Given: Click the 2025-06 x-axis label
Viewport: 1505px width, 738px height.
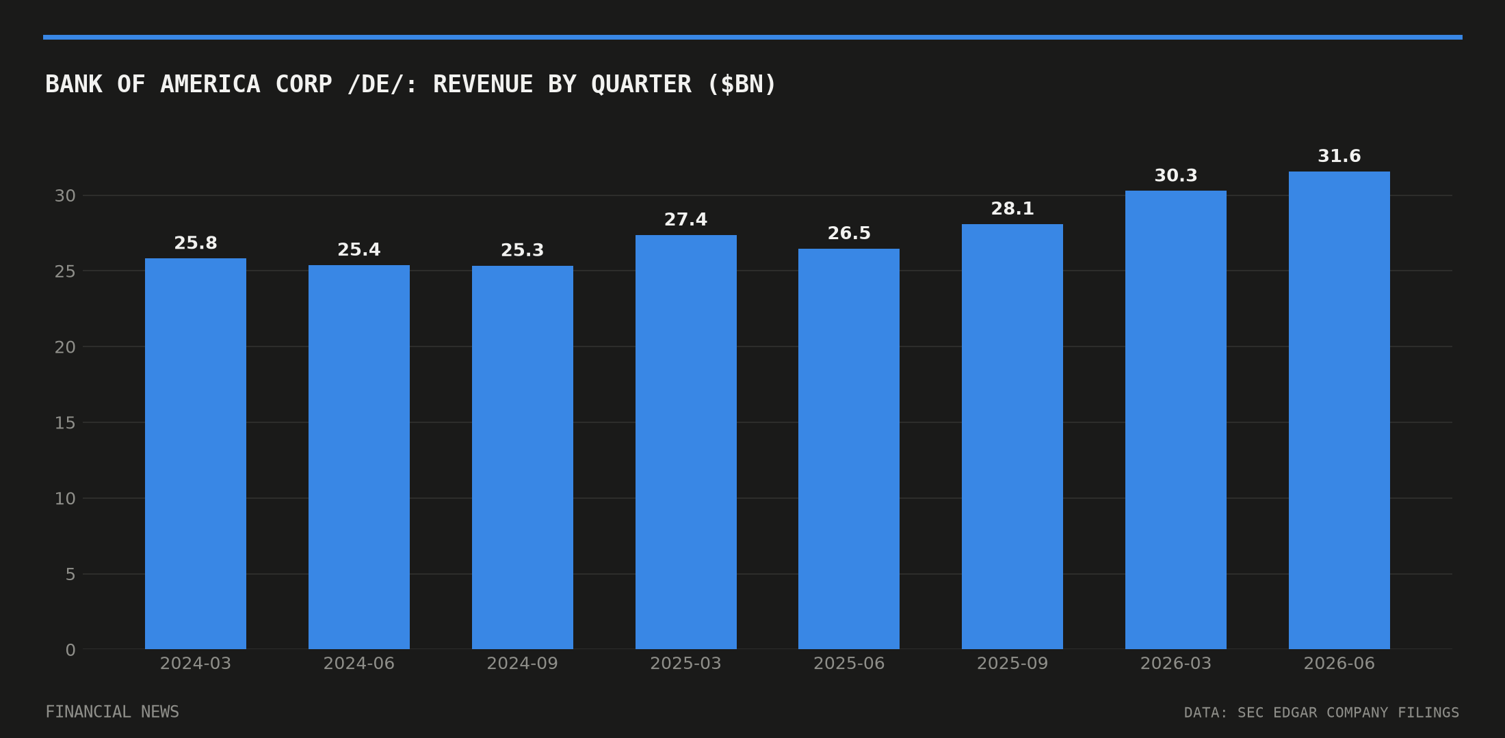Looking at the screenshot, I should point(849,664).
